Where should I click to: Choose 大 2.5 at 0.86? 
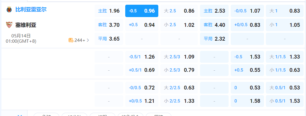179,11
